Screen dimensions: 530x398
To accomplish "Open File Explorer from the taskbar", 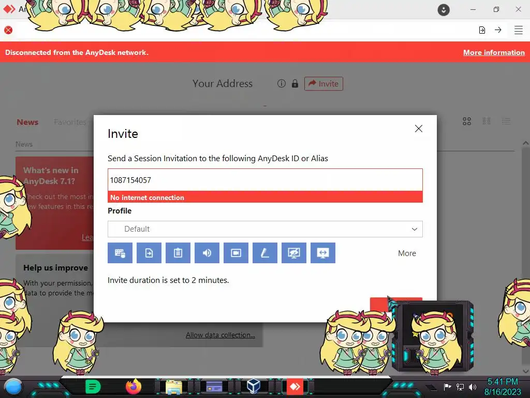I will tap(174, 387).
